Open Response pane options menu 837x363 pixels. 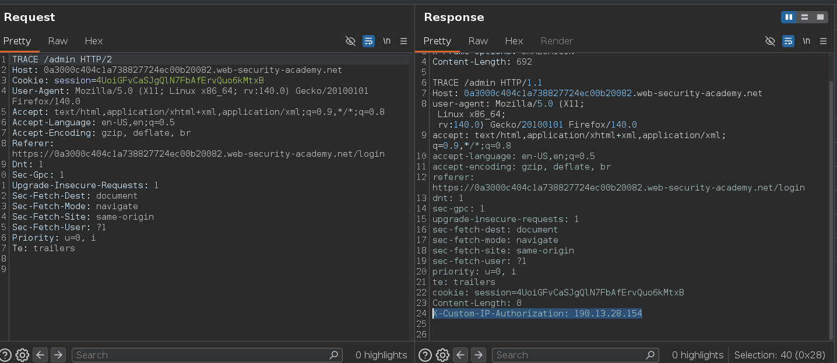pos(823,41)
